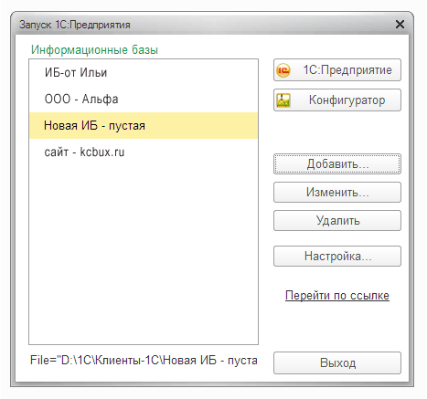Click Добавить to add a new base

pyautogui.click(x=337, y=164)
